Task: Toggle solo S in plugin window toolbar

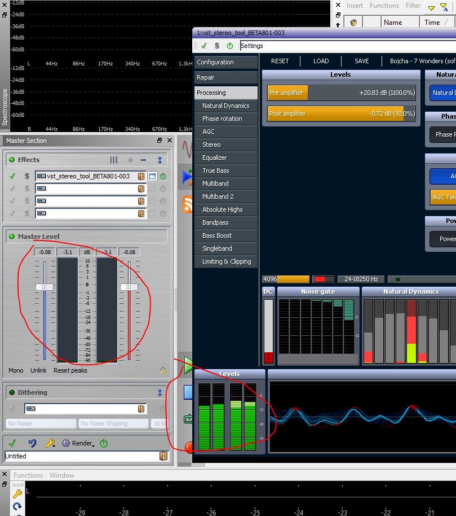Action: [x=217, y=46]
